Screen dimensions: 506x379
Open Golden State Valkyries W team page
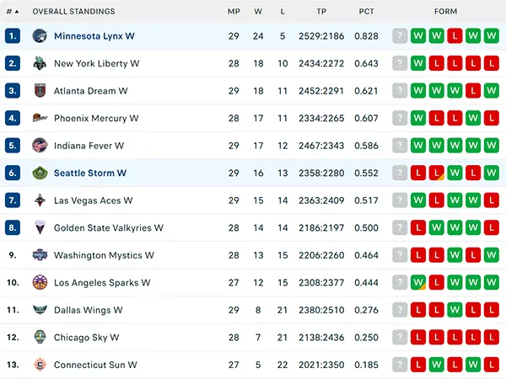pos(109,228)
